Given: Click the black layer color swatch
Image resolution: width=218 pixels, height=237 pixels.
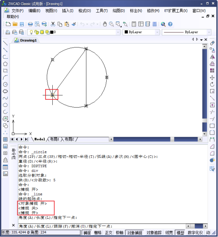Looking at the screenshot, I should click(52, 32).
